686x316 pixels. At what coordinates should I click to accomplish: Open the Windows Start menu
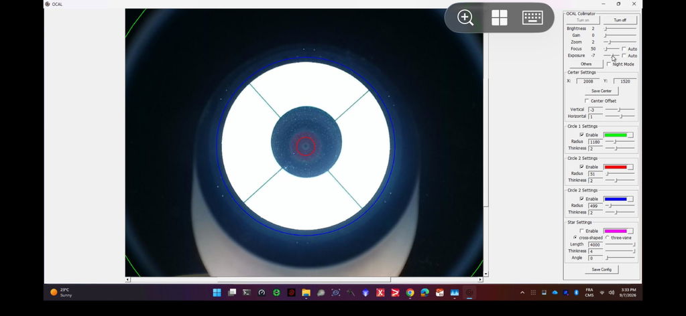(217, 293)
